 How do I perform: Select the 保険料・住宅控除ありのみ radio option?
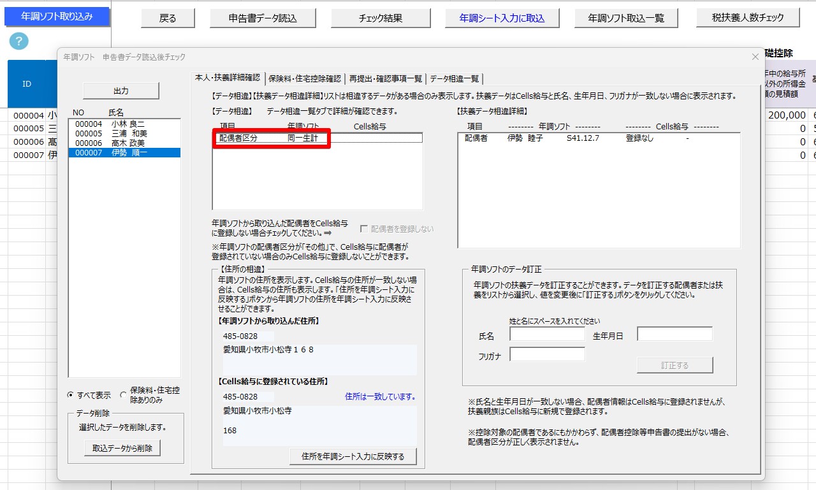pos(124,395)
